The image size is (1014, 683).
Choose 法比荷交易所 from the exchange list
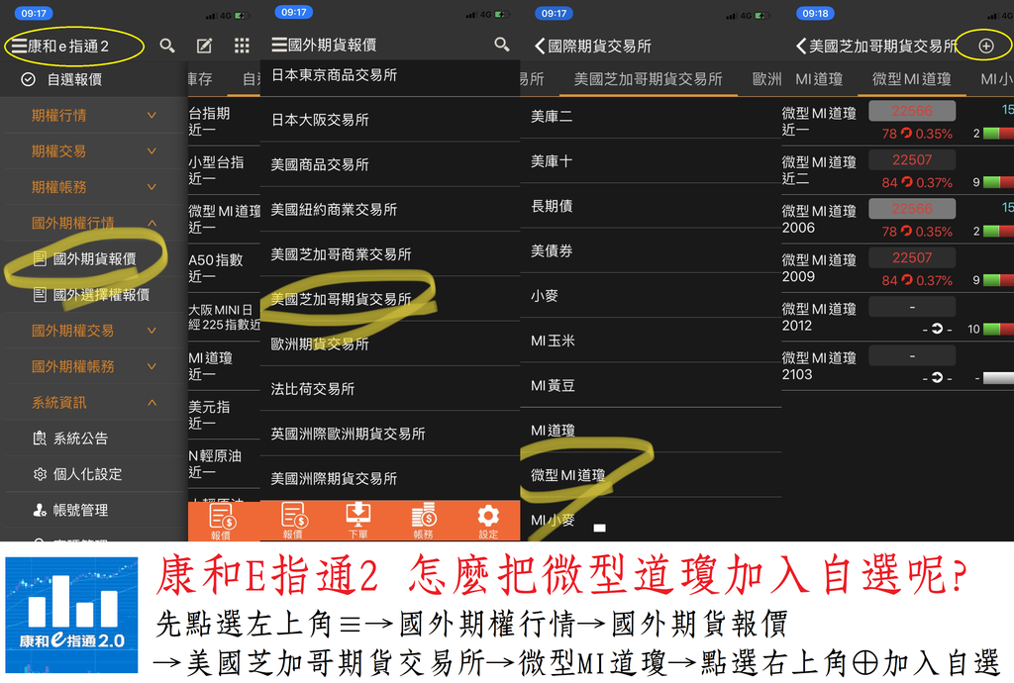[x=390, y=389]
